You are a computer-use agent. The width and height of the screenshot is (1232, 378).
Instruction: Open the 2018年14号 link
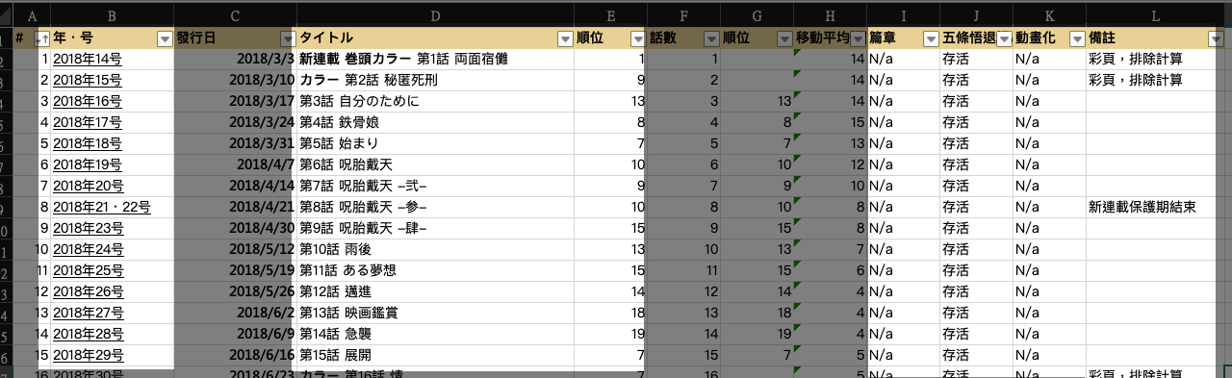(88, 59)
